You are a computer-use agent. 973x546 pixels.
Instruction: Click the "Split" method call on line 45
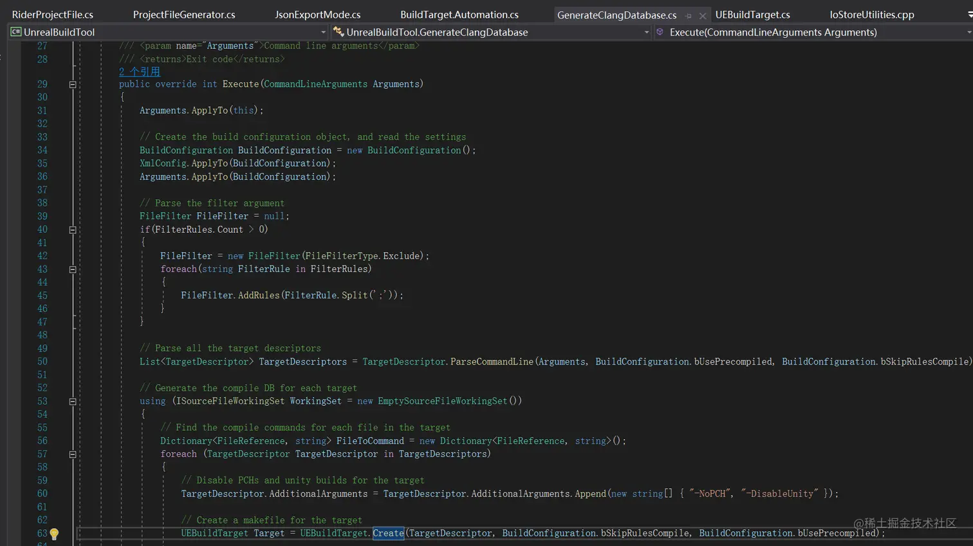[x=355, y=295]
